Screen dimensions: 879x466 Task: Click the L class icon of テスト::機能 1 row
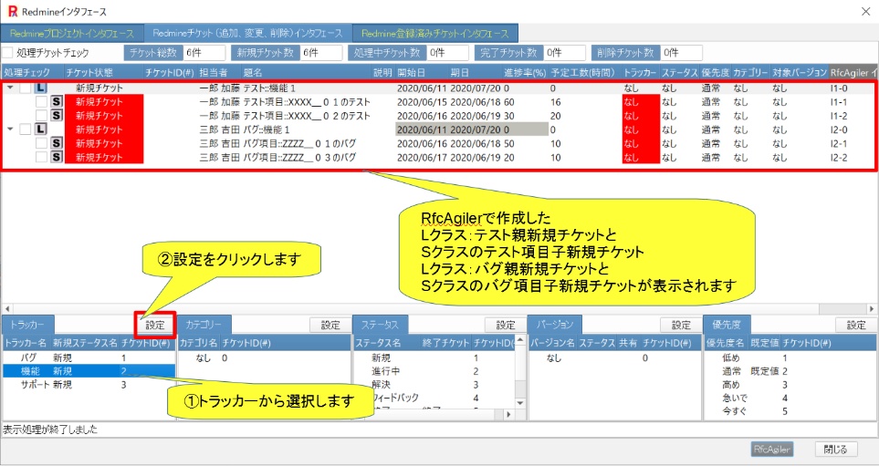coord(41,88)
